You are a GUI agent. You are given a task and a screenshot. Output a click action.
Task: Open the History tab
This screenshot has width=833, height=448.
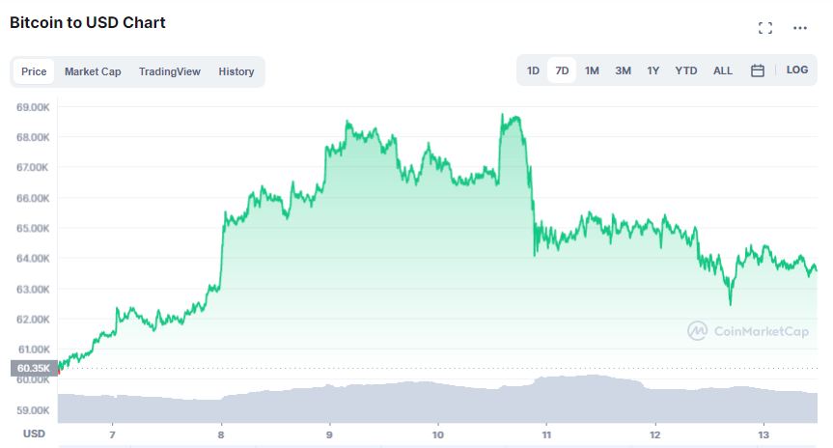pos(236,71)
